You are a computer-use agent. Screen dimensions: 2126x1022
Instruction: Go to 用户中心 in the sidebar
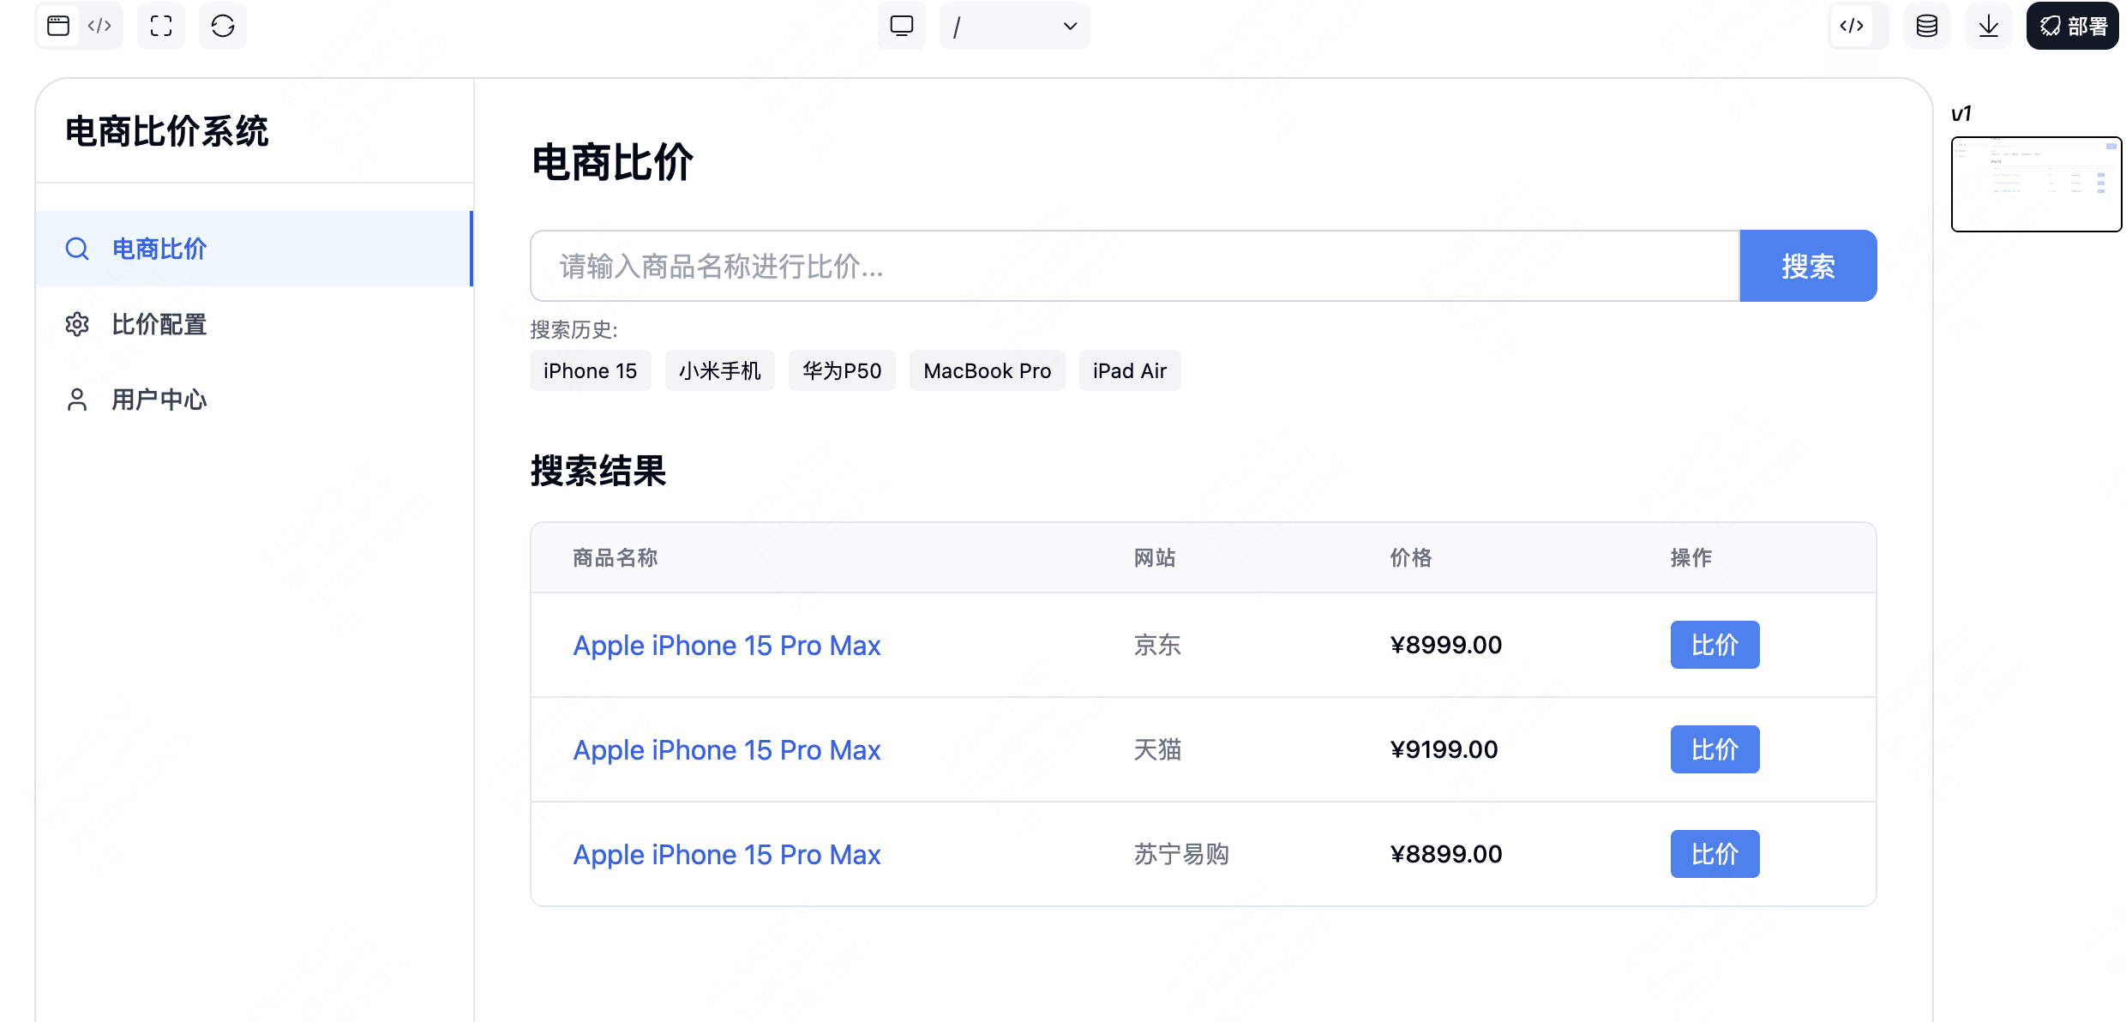tap(159, 400)
